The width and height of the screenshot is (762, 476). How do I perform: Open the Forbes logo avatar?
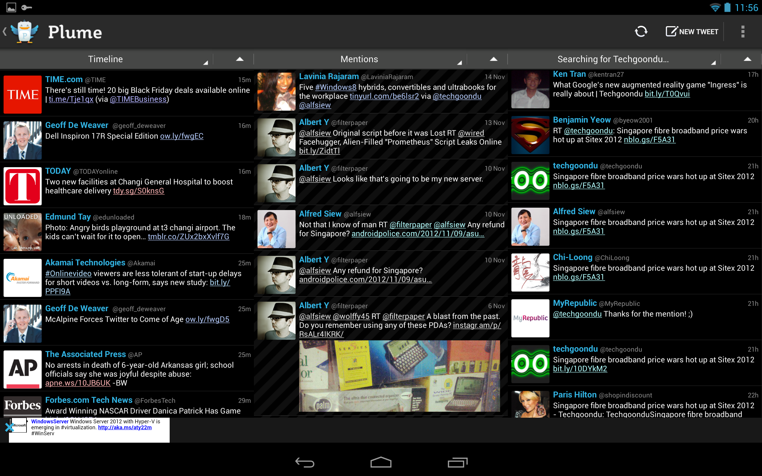tap(22, 407)
